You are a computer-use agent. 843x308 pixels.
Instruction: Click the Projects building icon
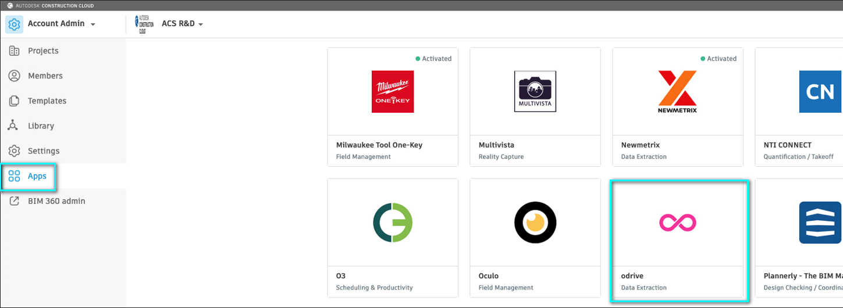(15, 51)
